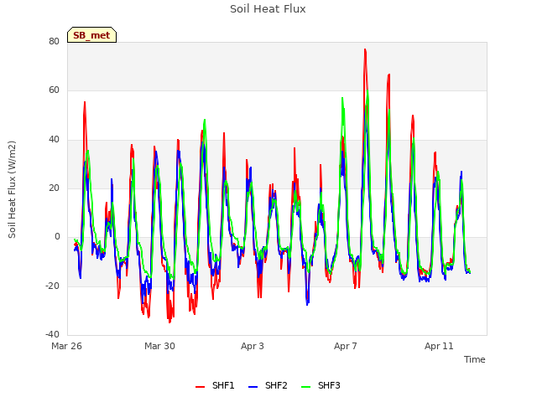Toggle the SHF1 legend entry
Screen dimensions: 537x402
[x=215, y=385]
